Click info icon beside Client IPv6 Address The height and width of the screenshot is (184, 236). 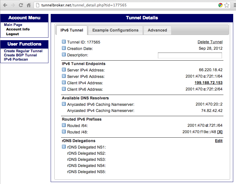[x=64, y=89]
